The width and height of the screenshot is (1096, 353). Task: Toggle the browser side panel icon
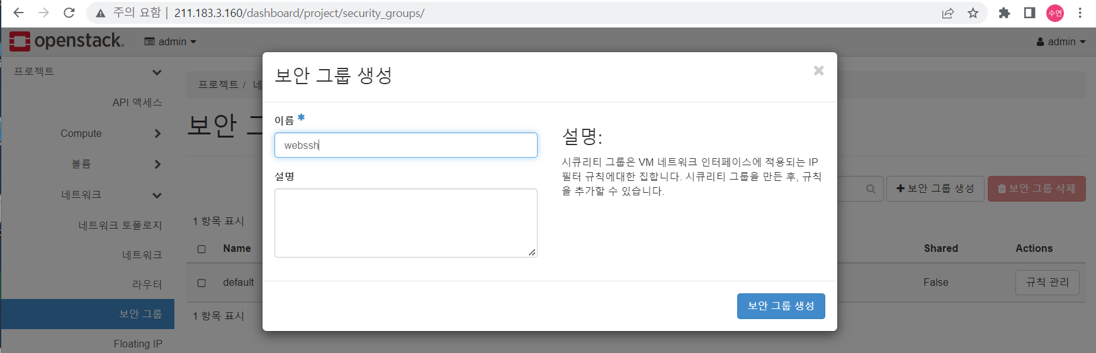tap(1029, 13)
